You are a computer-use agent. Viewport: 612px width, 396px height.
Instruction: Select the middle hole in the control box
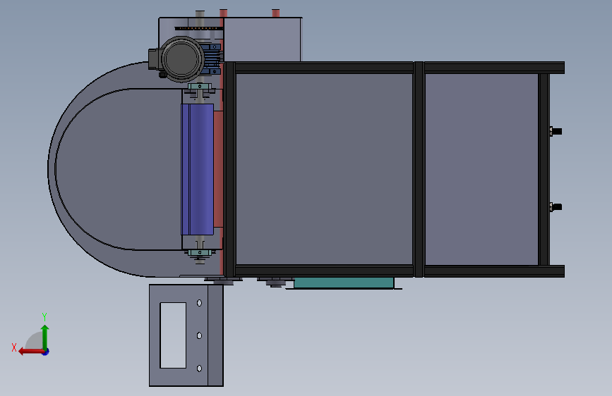pyautogui.click(x=199, y=335)
